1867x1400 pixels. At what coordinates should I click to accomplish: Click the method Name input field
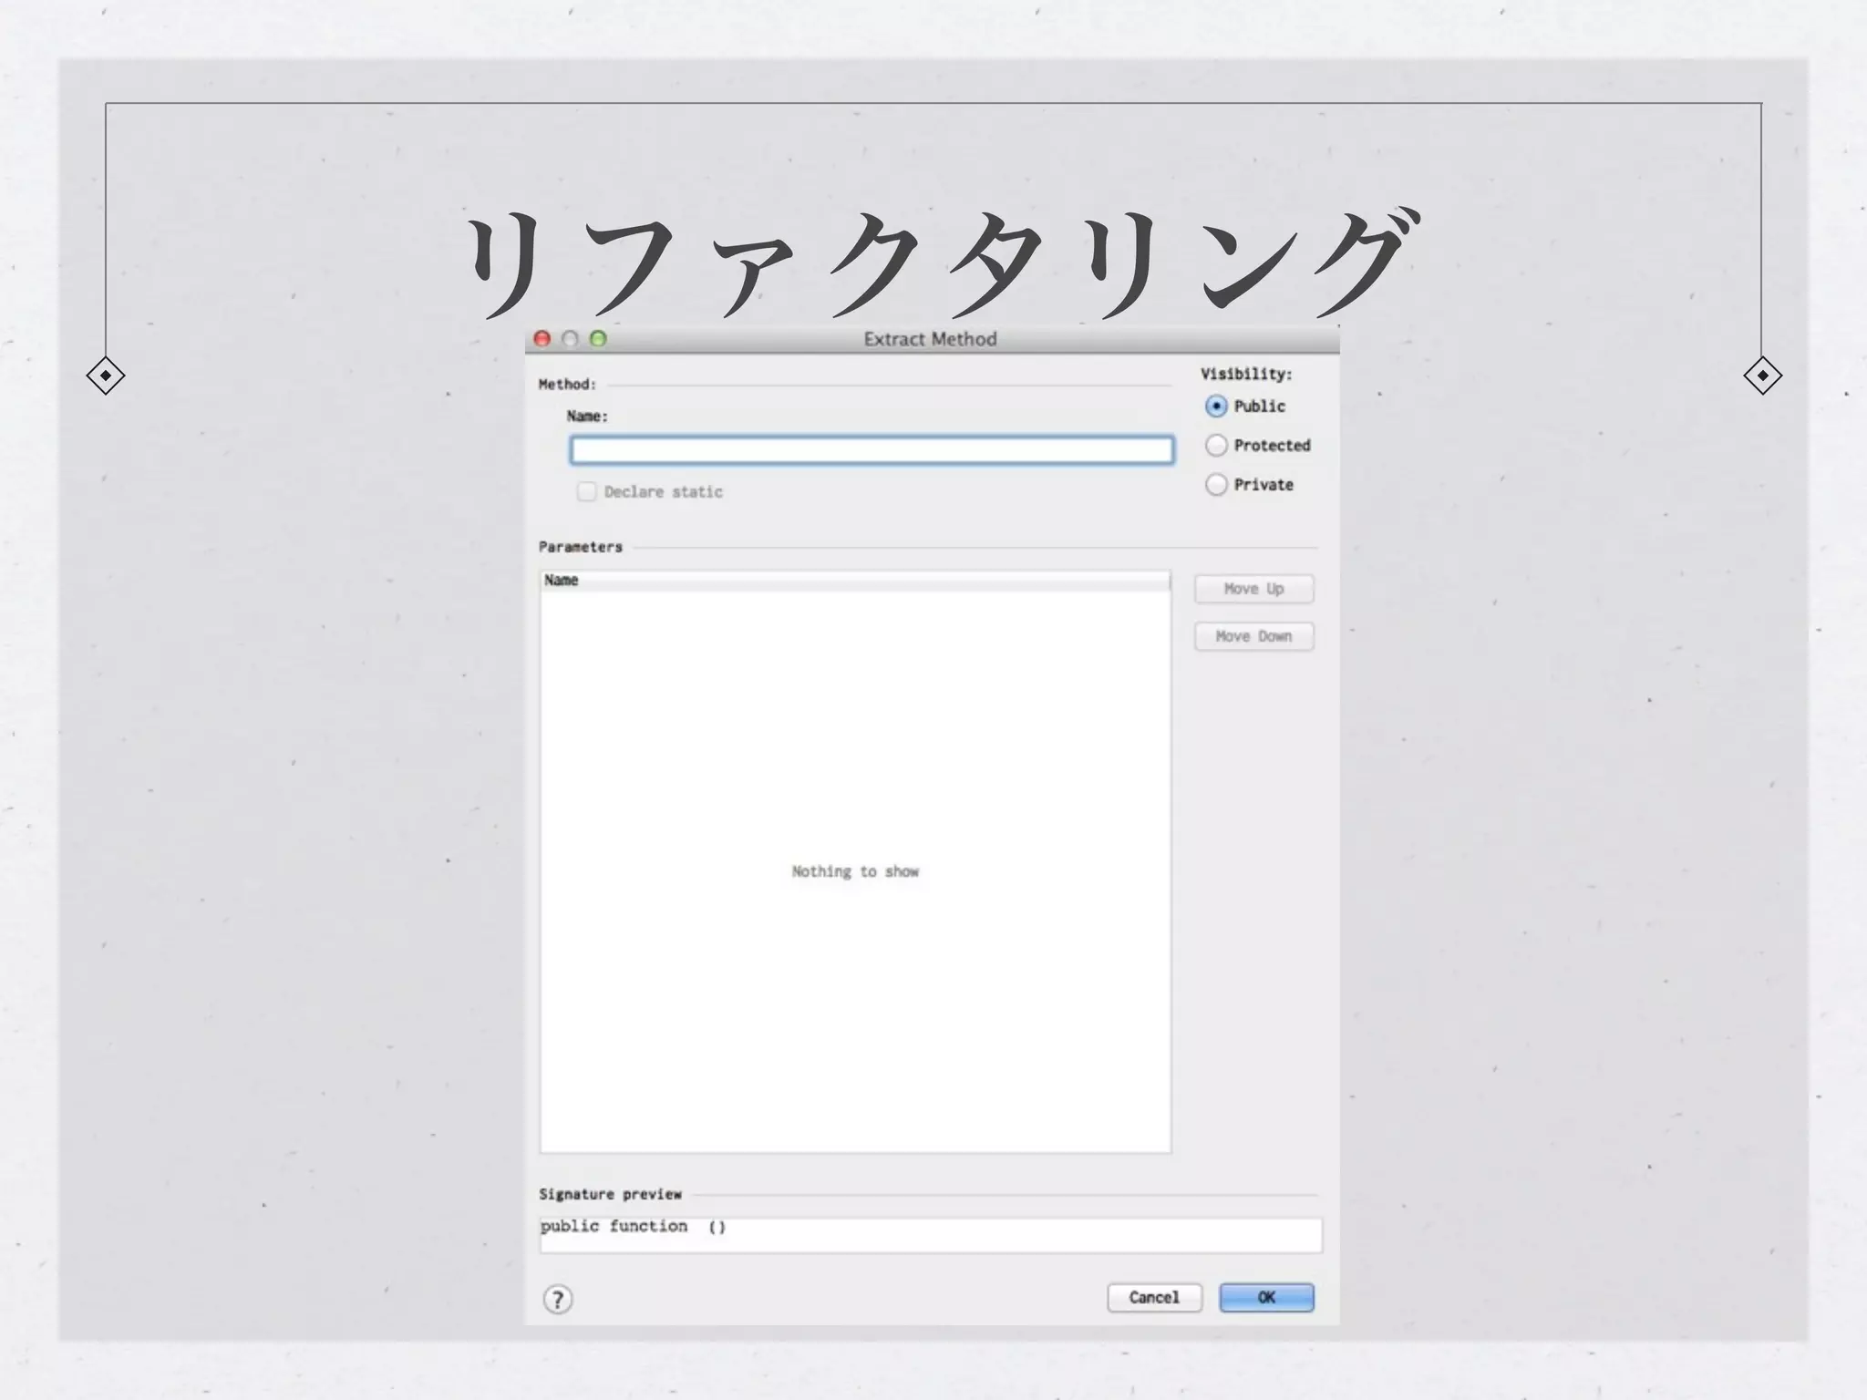coord(872,450)
